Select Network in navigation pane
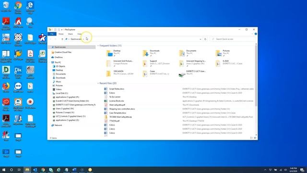This screenshot has width=307, height=173. click(58, 125)
